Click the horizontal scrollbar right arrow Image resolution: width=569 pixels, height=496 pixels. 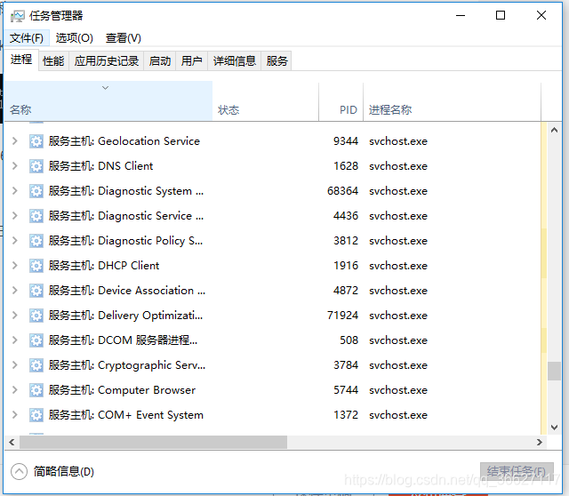pyautogui.click(x=540, y=443)
